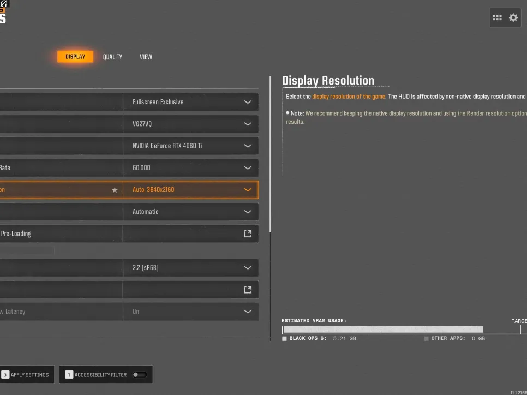This screenshot has width=527, height=395.
Task: Expand the NVIDIA GeForce RTX 4060 Ti dropdown
Action: pyautogui.click(x=248, y=146)
